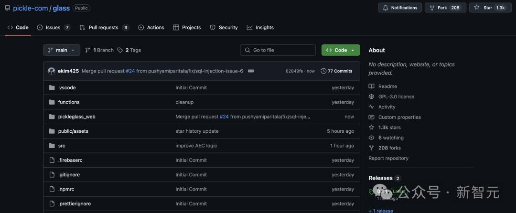Click the Issues circle icon
The width and height of the screenshot is (516, 213).
pyautogui.click(x=40, y=28)
